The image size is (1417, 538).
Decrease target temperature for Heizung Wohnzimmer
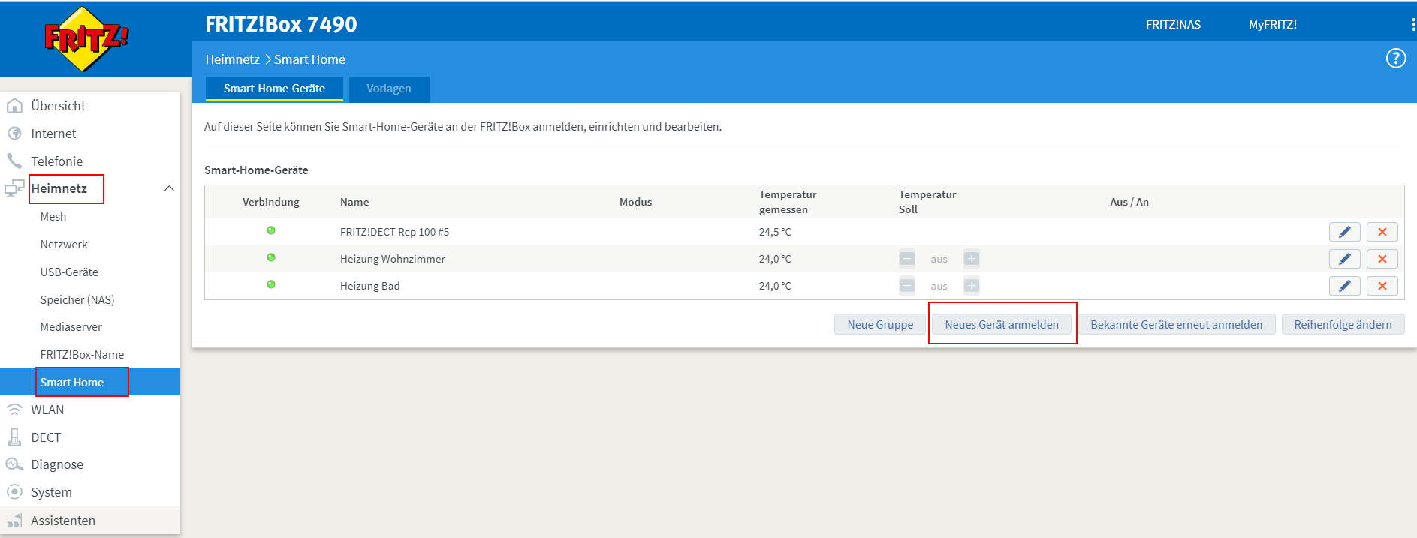(x=907, y=259)
